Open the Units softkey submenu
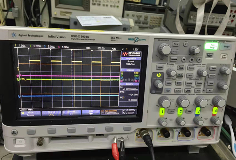 coord(91,112)
